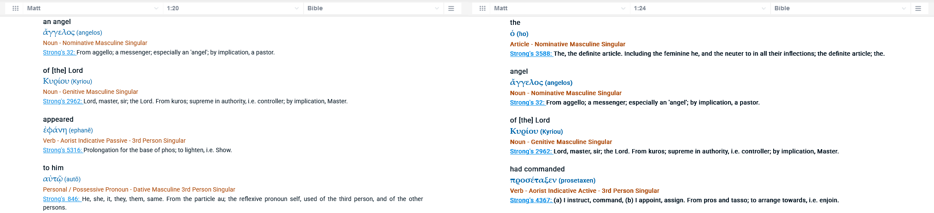Click the right pane grid drag handle icon
Viewport: 934px width, 213px height.
482,8
